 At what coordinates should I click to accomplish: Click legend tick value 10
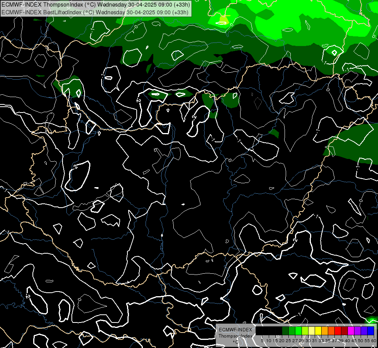269,341
